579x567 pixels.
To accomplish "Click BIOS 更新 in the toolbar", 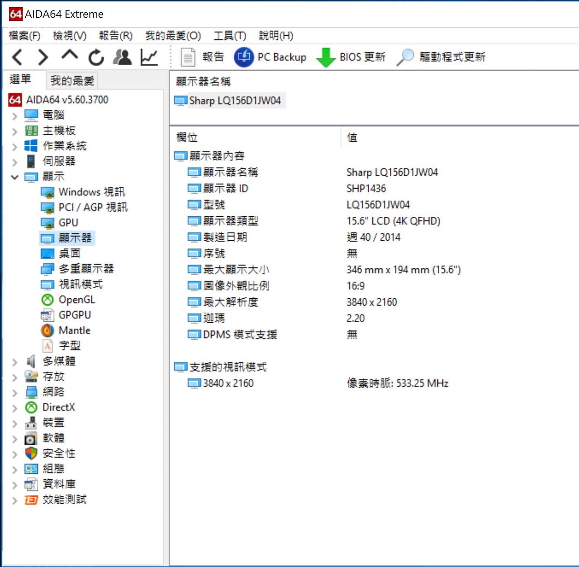I will click(351, 57).
